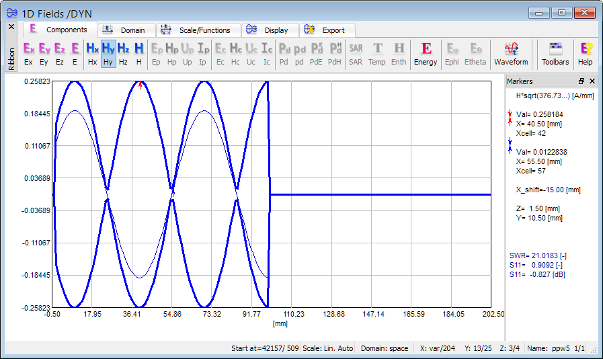603x359 pixels.
Task: Toggle the active Hy component off
Action: tap(108, 52)
